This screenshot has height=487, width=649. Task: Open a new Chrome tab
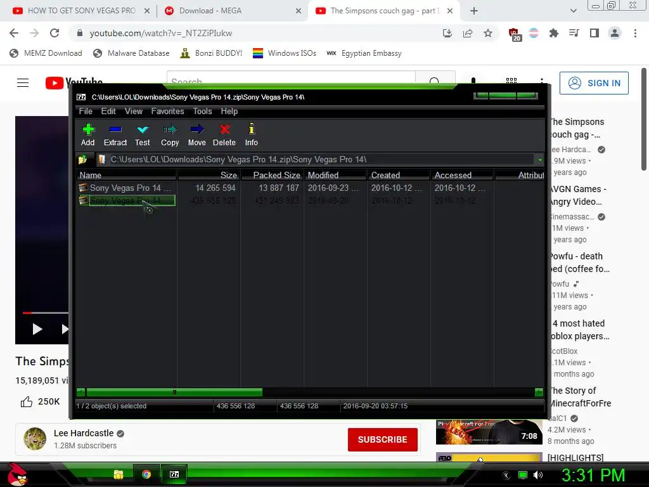tap(474, 11)
